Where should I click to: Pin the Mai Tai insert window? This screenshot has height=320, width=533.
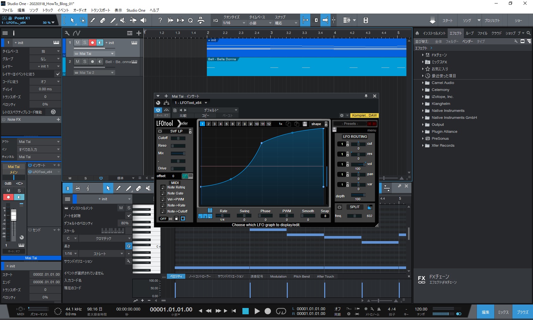(x=366, y=96)
